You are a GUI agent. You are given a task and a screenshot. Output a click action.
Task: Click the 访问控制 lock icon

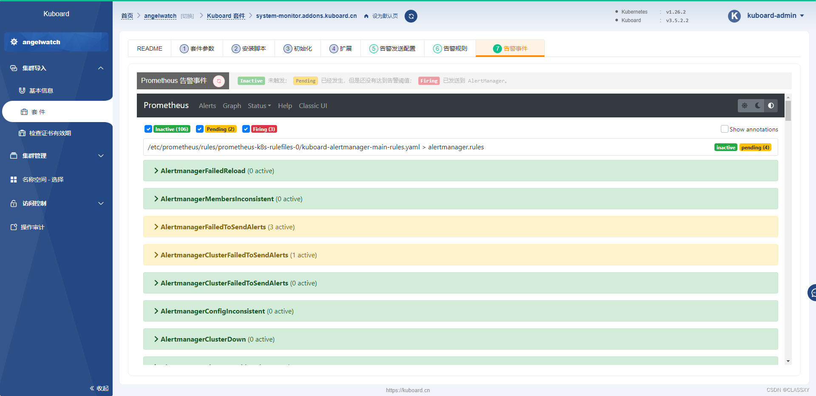(x=14, y=203)
